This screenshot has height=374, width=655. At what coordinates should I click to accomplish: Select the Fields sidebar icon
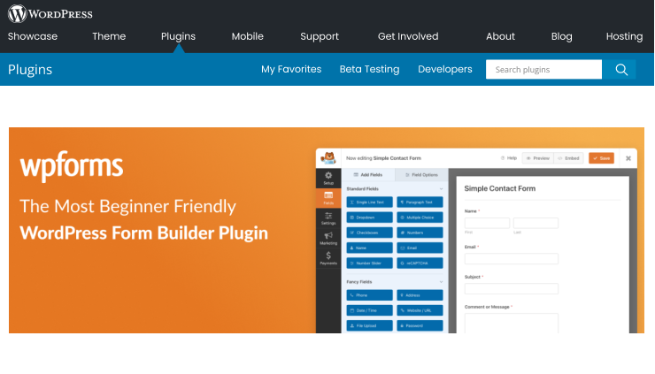(x=328, y=198)
